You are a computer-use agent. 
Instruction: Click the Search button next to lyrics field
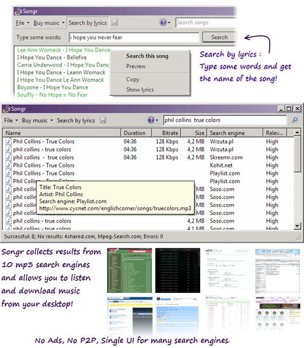point(219,37)
